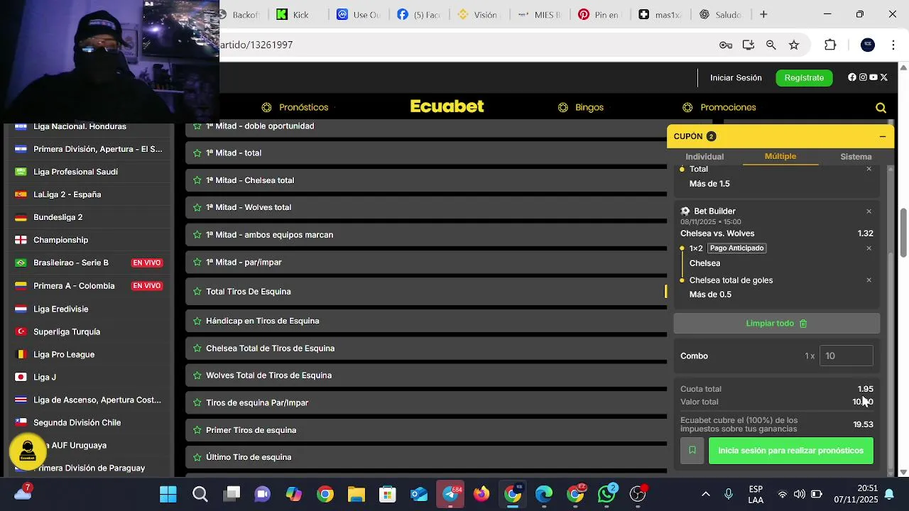Open browser extensions puzzle icon
The width and height of the screenshot is (909, 511).
(x=830, y=45)
